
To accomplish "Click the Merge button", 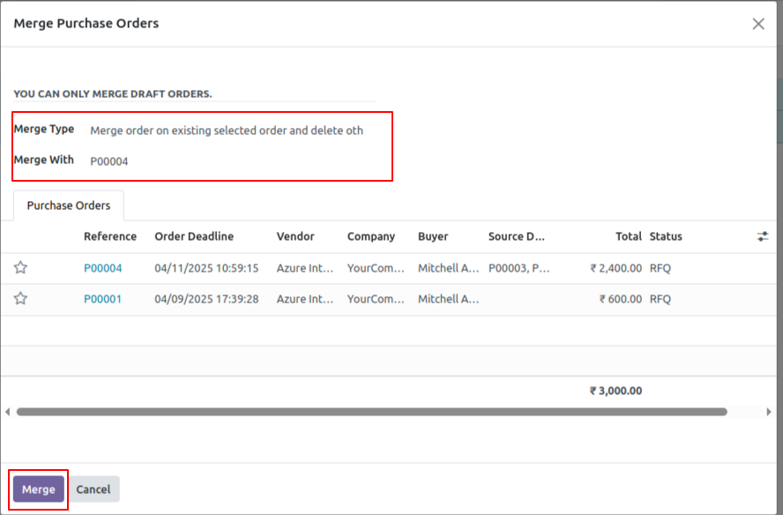I will pyautogui.click(x=37, y=489).
